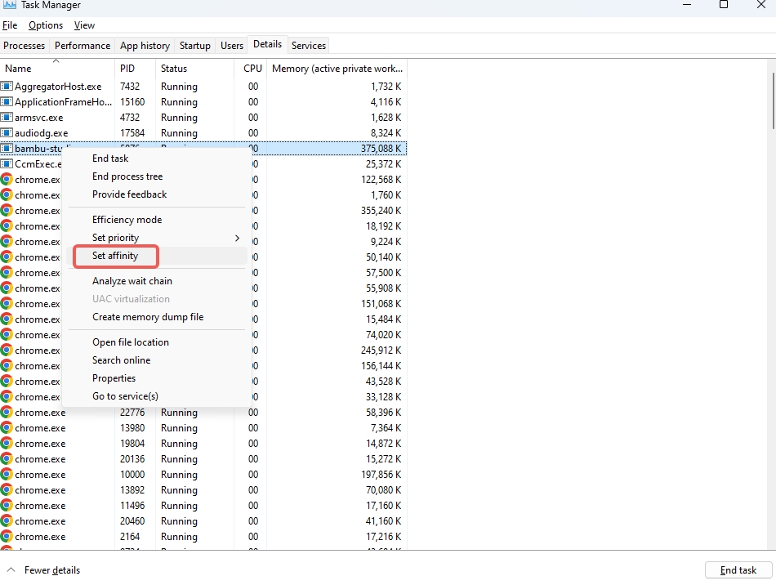Open the View menu
Image resolution: width=776 pixels, height=585 pixels.
click(84, 25)
